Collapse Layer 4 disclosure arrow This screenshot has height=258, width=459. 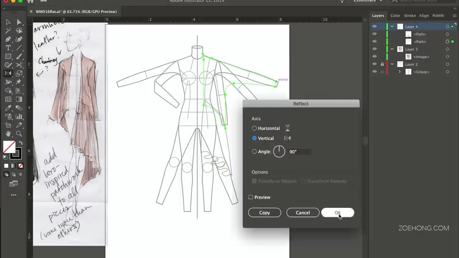point(392,27)
